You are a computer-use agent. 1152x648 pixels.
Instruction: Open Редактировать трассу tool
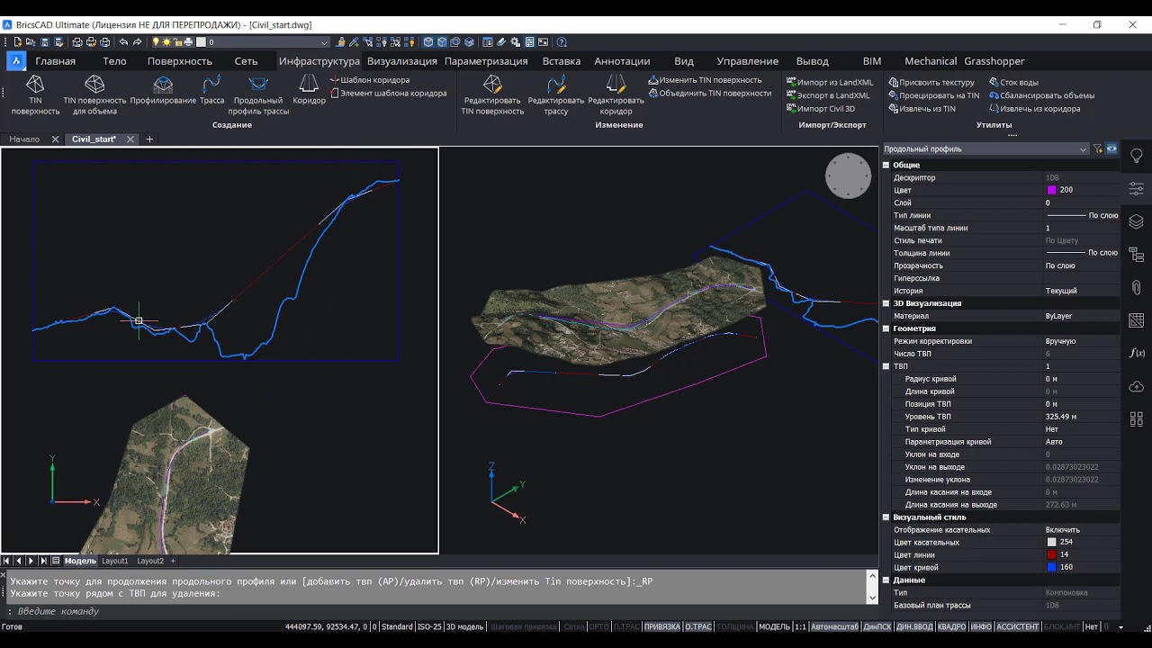pos(555,94)
